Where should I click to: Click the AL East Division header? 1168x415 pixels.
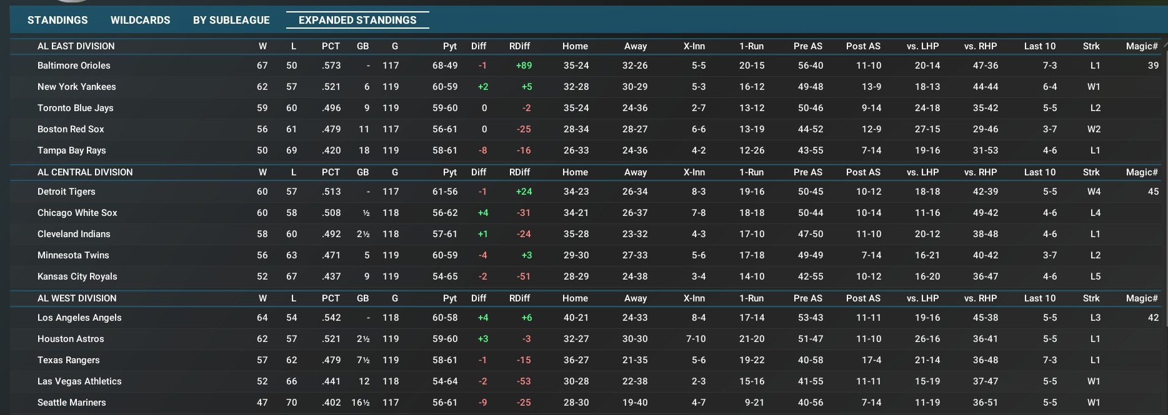(76, 46)
